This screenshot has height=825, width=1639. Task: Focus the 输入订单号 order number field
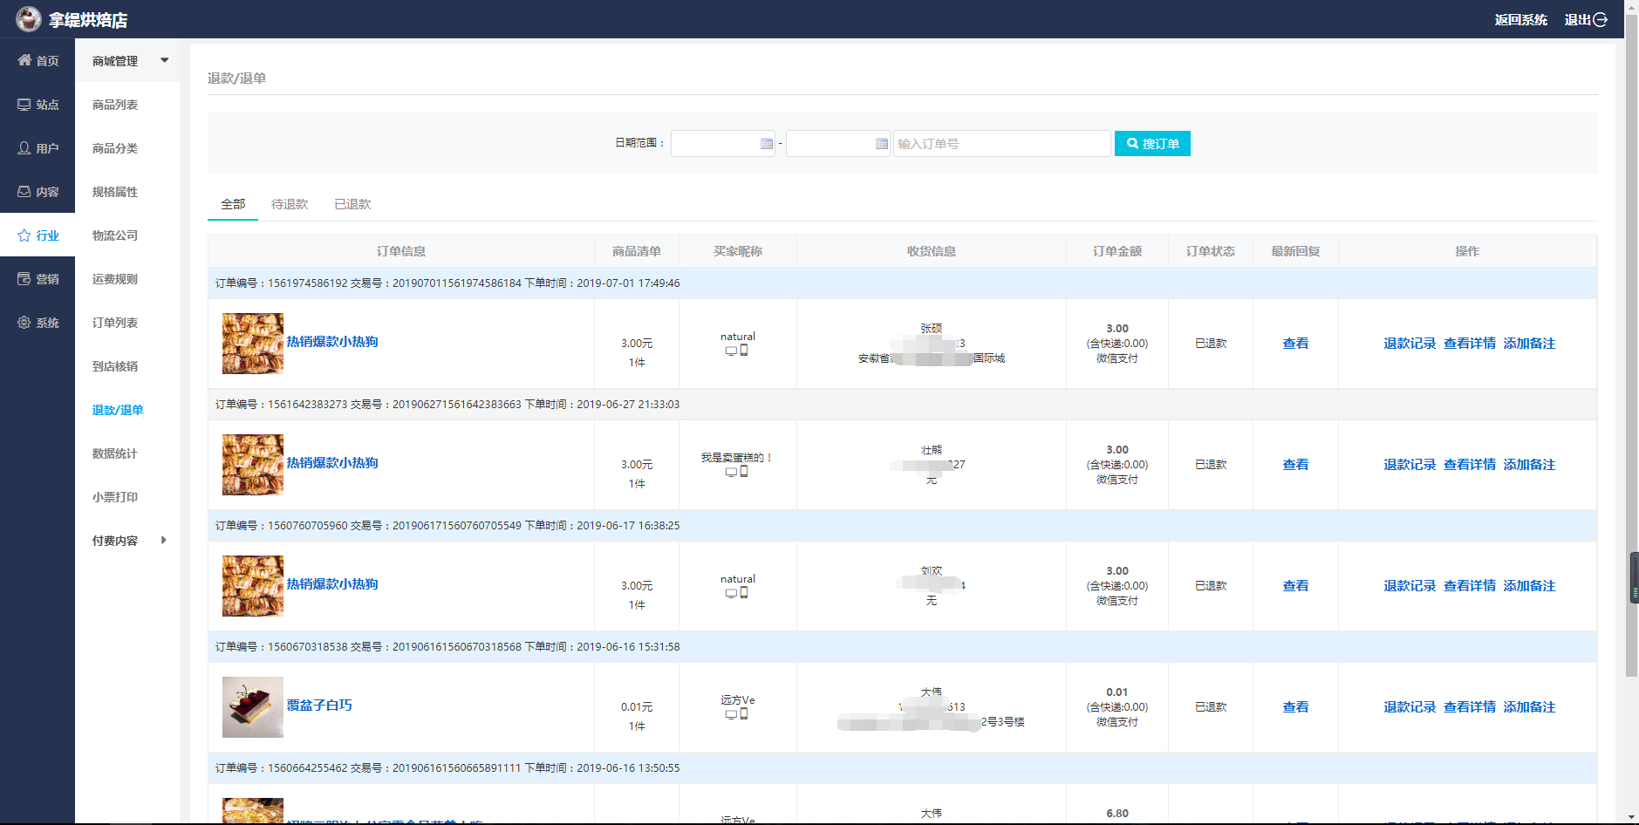[x=1001, y=143]
